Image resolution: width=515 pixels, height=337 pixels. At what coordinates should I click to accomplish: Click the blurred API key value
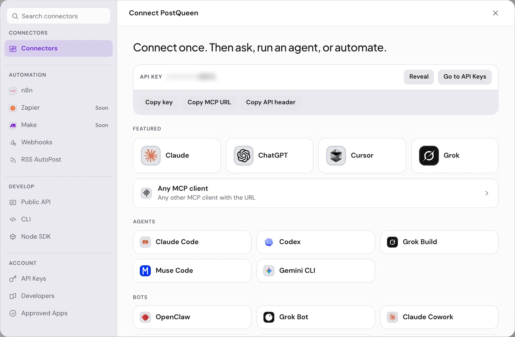click(191, 77)
